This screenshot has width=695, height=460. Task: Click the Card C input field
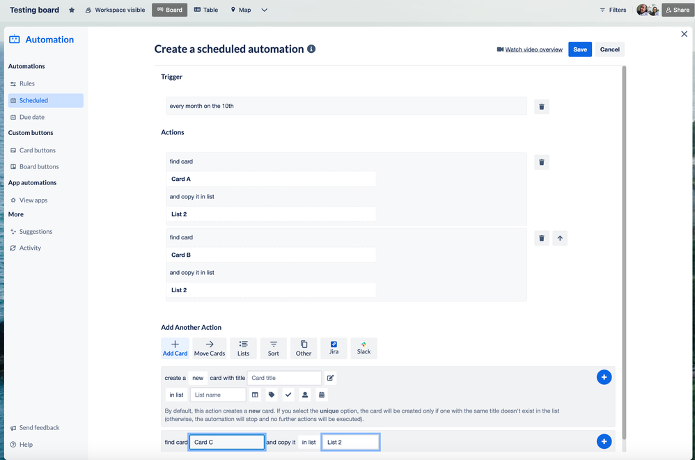tap(227, 443)
